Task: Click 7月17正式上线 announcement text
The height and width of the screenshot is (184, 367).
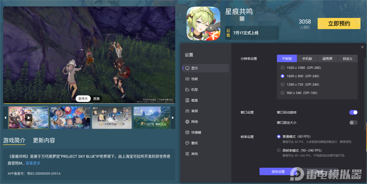Action: [x=246, y=33]
